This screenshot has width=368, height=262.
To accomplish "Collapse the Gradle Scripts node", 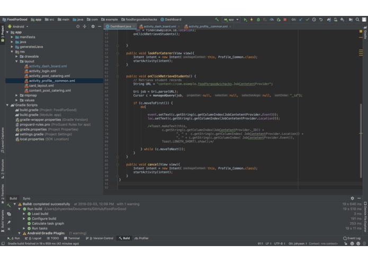I will point(7,105).
